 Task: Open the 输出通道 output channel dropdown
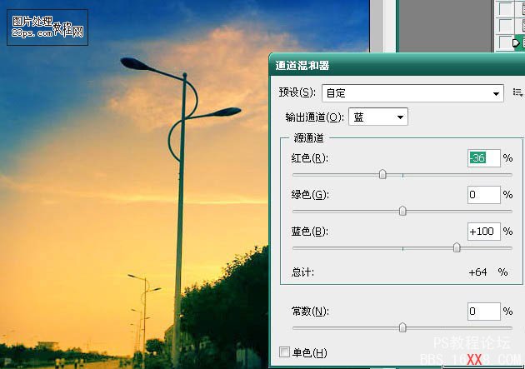pos(378,117)
